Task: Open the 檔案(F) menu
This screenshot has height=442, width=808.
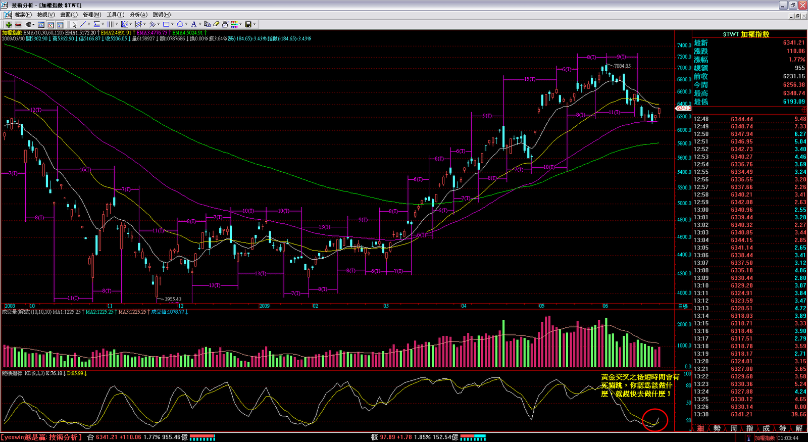Action: click(x=23, y=15)
